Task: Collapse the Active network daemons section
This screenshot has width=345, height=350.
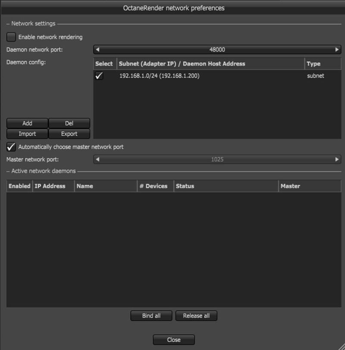Action: pyautogui.click(x=8, y=171)
